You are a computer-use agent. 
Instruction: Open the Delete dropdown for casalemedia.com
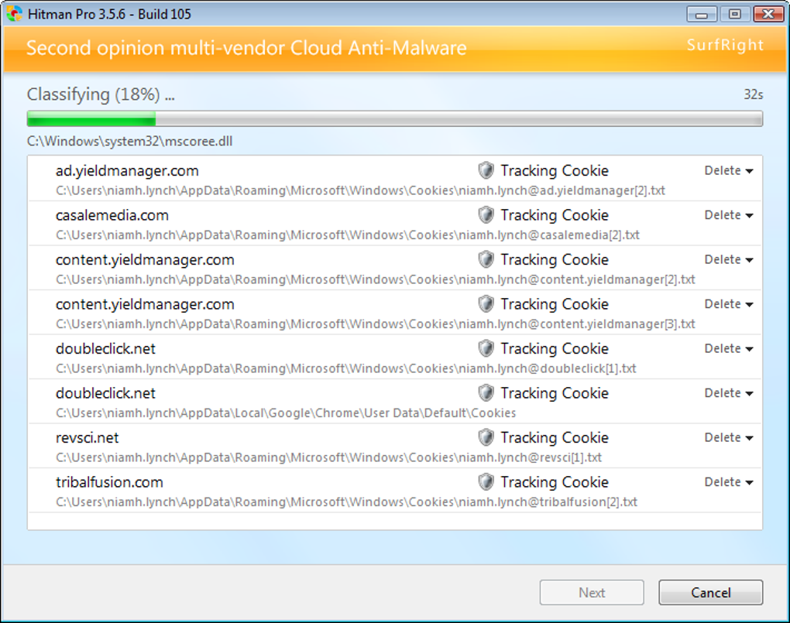729,215
